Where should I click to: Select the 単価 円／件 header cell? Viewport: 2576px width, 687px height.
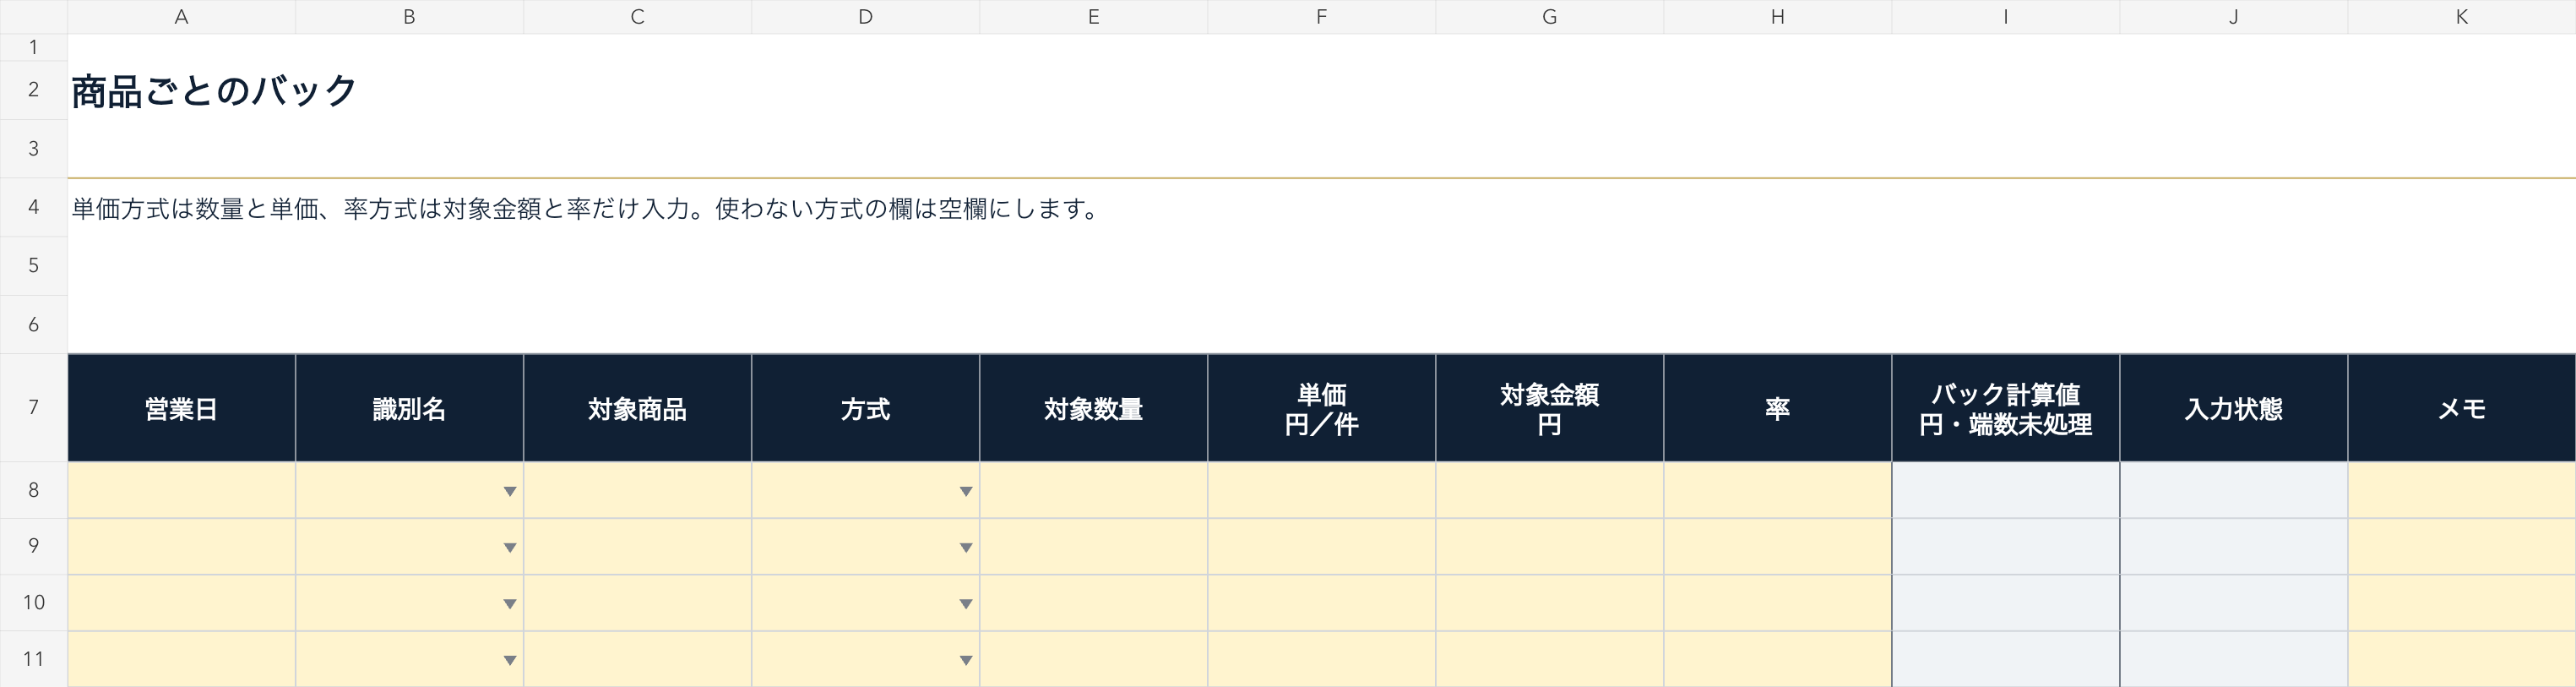coord(1321,408)
